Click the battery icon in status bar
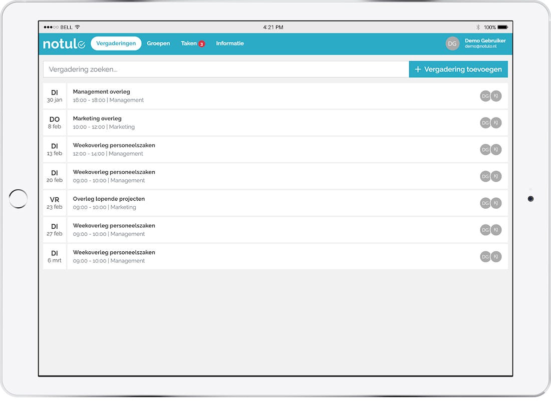Image resolution: width=551 pixels, height=407 pixels. tap(503, 27)
